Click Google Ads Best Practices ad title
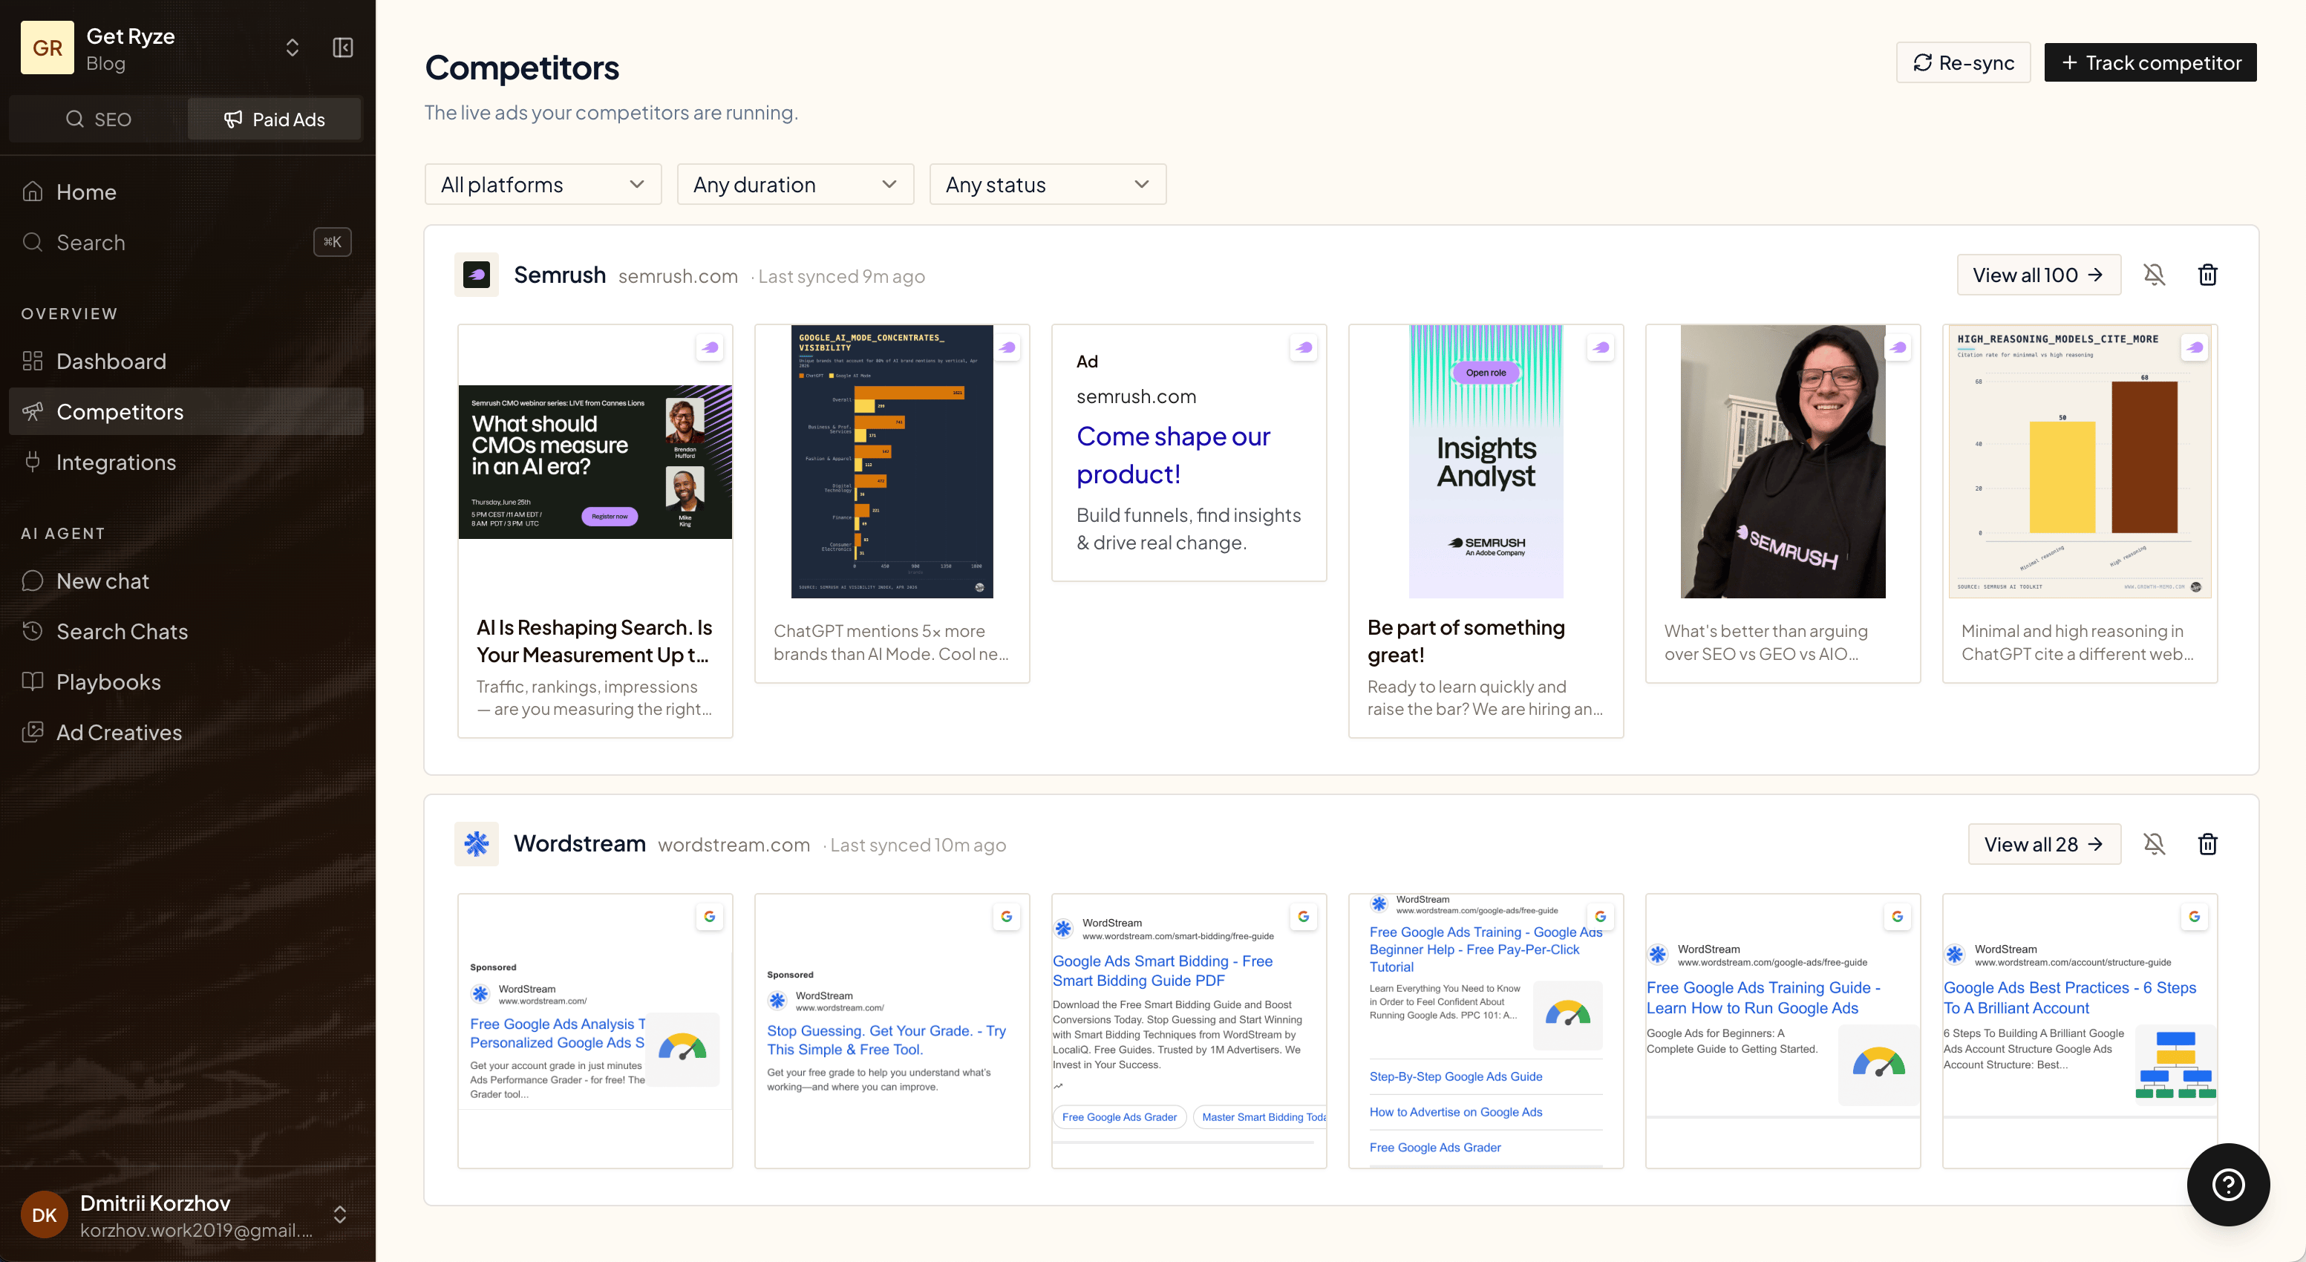The image size is (2306, 1262). (2070, 997)
